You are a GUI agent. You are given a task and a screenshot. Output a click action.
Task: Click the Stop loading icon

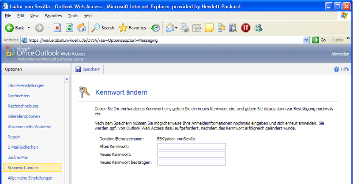(x=57, y=28)
